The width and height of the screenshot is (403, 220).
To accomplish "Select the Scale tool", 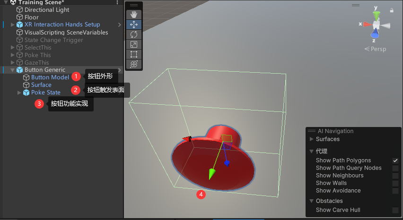I will click(x=133, y=44).
